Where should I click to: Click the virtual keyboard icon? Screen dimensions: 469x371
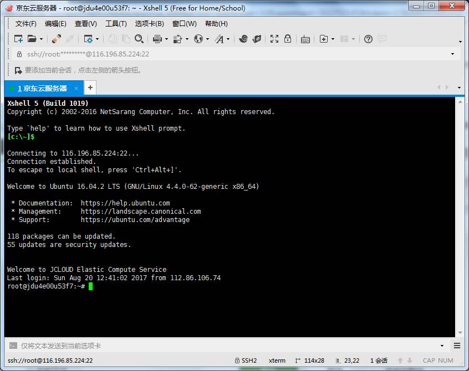(x=305, y=39)
